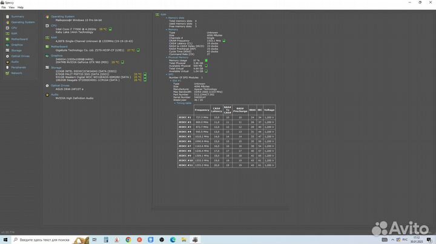Screen dimensions: 436x244
Task: Collapse the Memory section in RAM panel
Action: (167, 30)
